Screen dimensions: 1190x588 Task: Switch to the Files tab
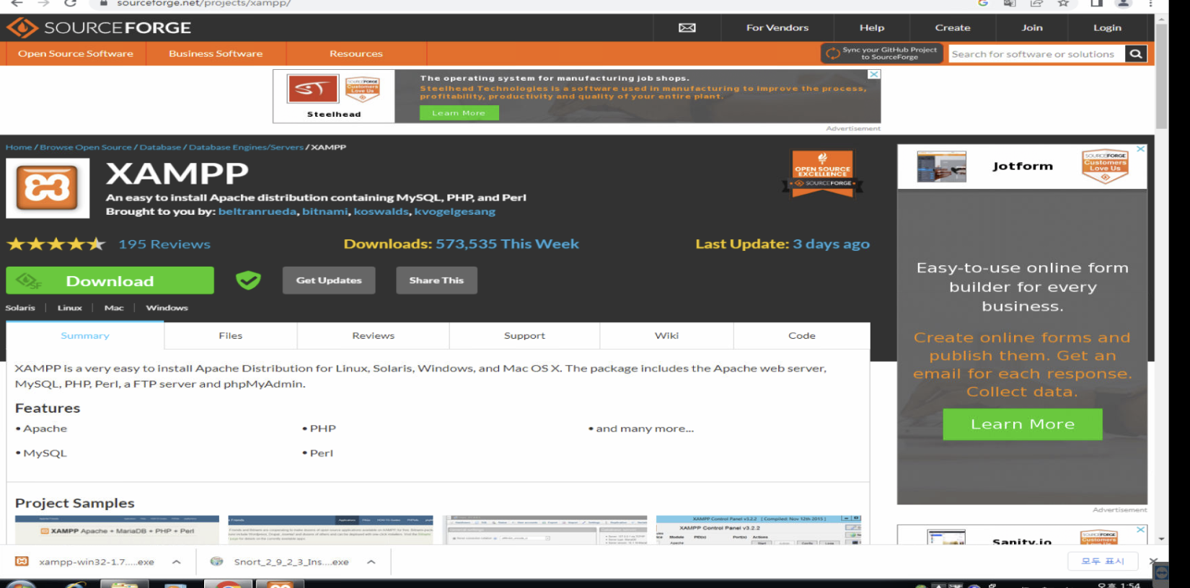click(x=231, y=336)
